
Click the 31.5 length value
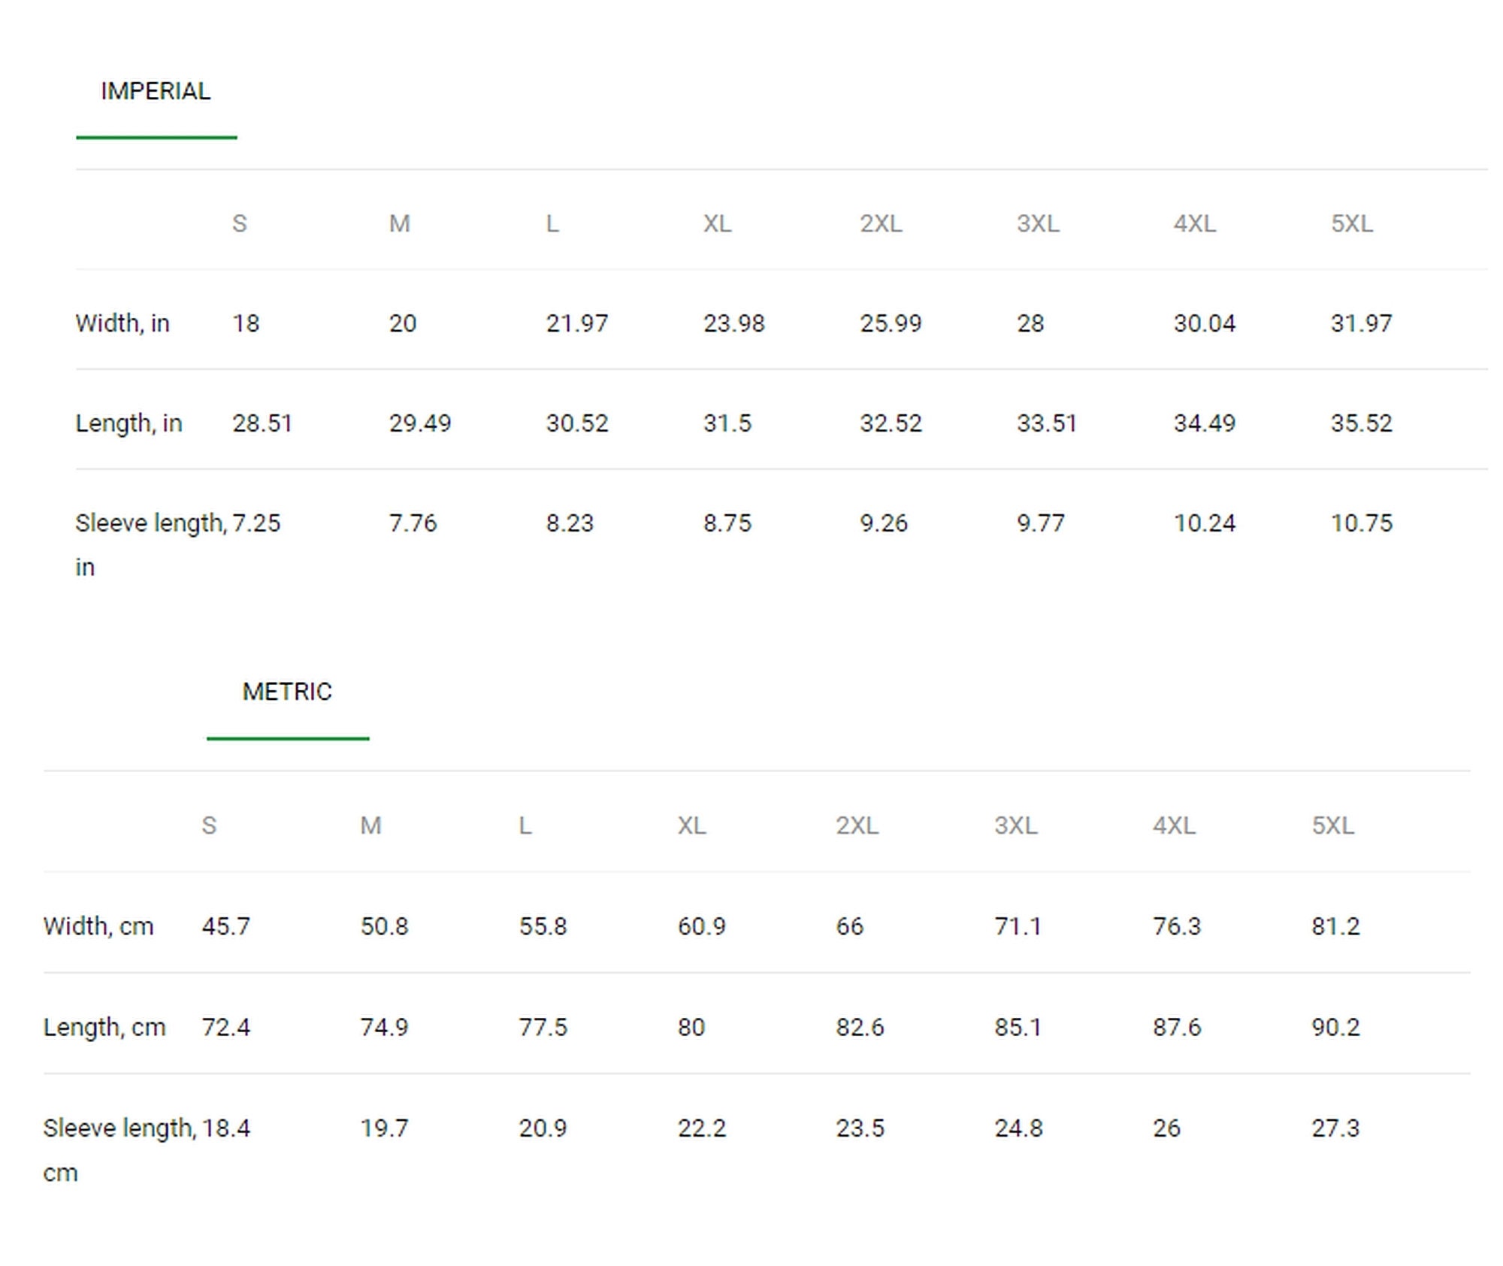[x=727, y=423]
